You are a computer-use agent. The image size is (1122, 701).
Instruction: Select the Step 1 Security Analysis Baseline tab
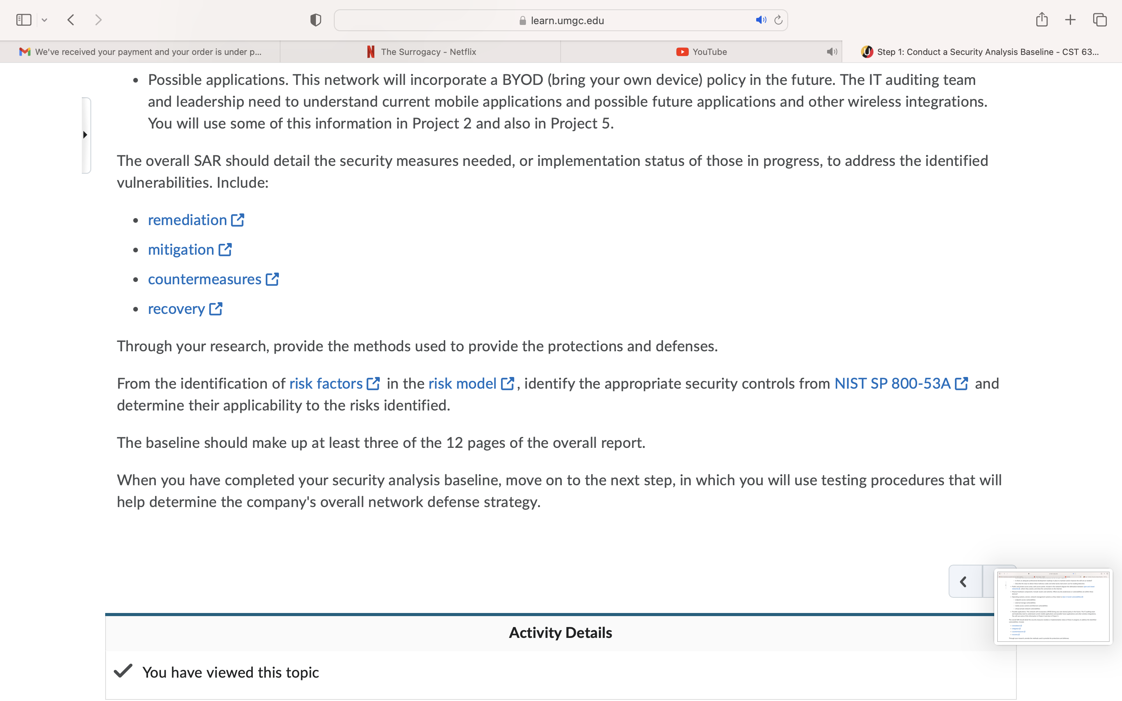point(982,52)
